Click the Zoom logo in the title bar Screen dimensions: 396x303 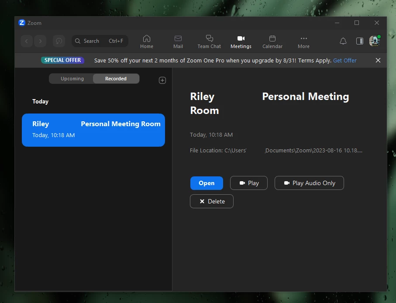(22, 23)
